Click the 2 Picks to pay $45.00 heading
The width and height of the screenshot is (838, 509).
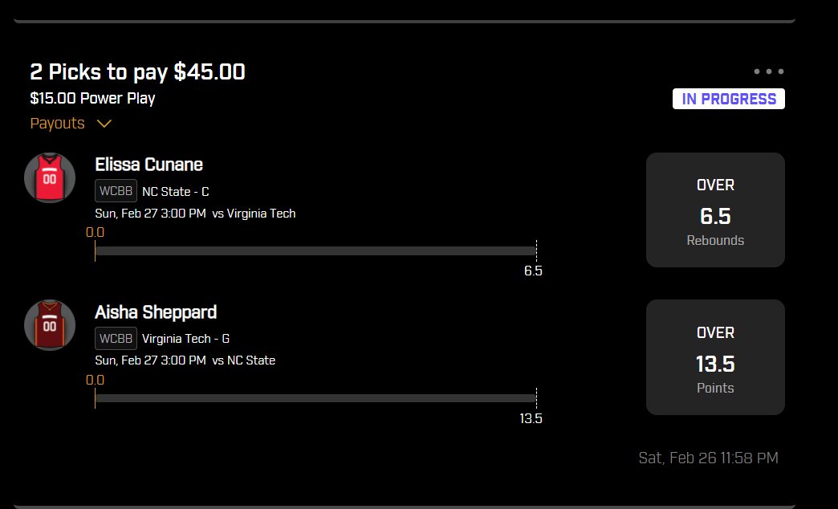[x=137, y=71]
